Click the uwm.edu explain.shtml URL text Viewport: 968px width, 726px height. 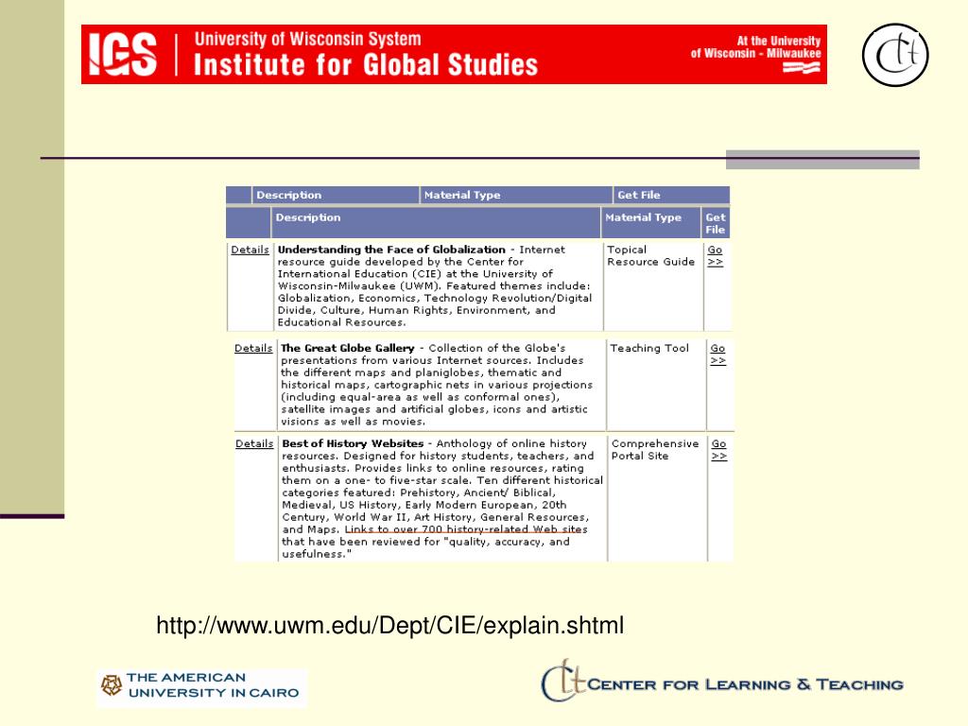pos(390,626)
